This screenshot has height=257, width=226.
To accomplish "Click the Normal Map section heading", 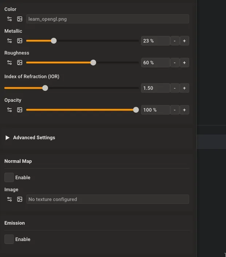I will point(18,161).
